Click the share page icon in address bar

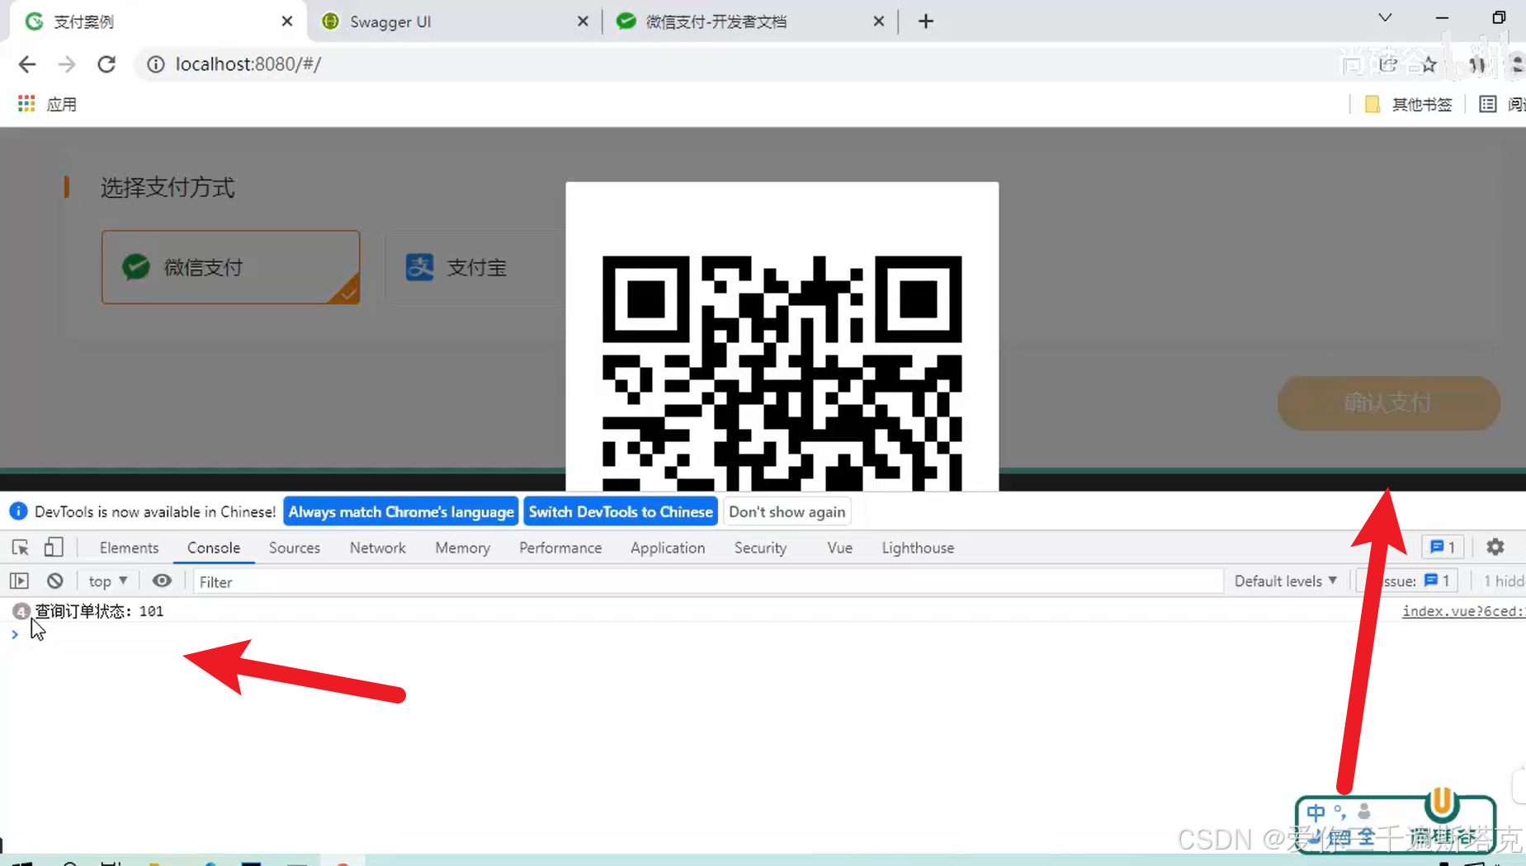coord(1389,64)
